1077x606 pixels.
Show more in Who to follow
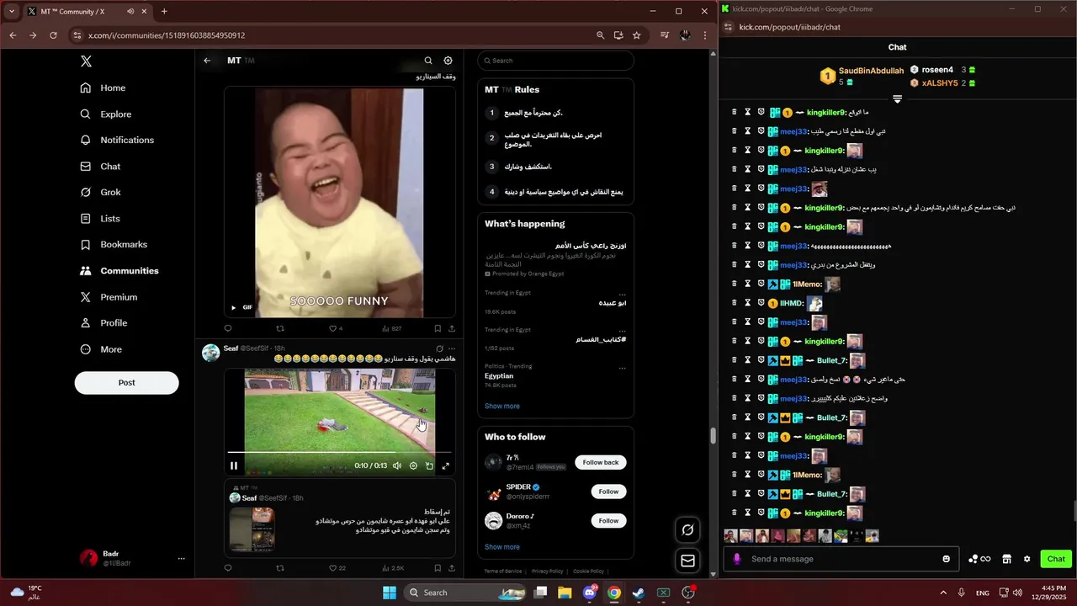tap(502, 547)
